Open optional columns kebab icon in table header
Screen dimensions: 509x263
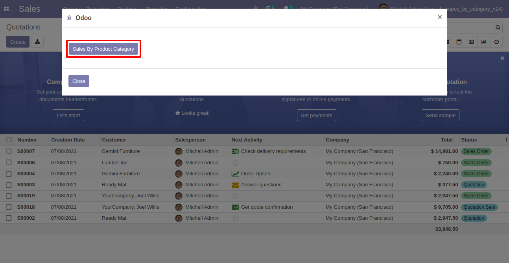click(x=506, y=140)
